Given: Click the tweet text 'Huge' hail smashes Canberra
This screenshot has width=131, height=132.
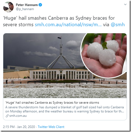Looking at the screenshot, I should [35, 18].
